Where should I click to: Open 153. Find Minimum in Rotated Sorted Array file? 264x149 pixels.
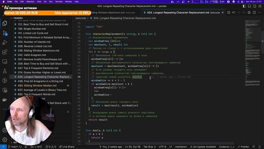43,38
